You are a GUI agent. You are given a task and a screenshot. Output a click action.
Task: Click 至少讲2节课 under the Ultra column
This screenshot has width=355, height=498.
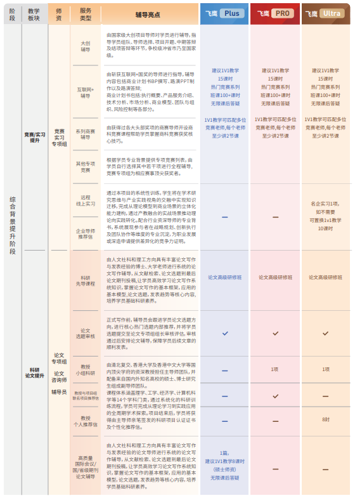[x=325, y=136]
